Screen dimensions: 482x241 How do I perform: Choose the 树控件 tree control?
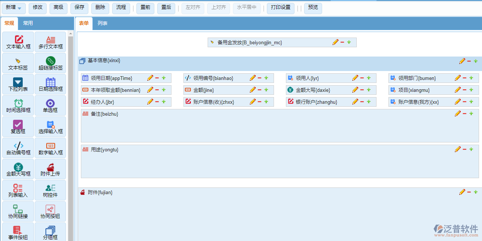50,190
